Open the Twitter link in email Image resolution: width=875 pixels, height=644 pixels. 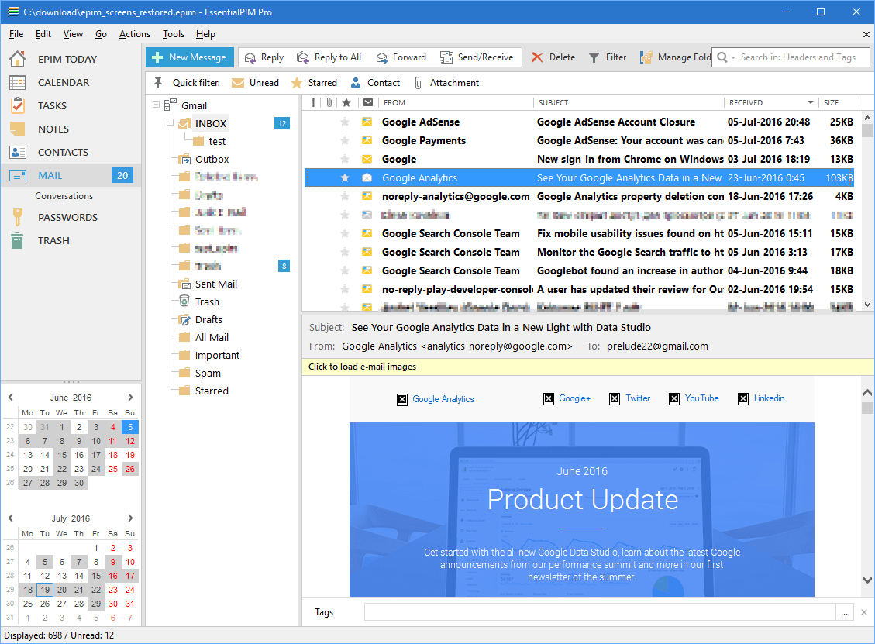(638, 398)
